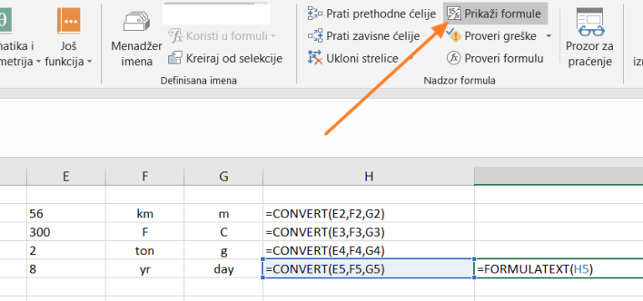Image resolution: width=643 pixels, height=301 pixels.
Task: Select column E header
Action: [x=65, y=176]
